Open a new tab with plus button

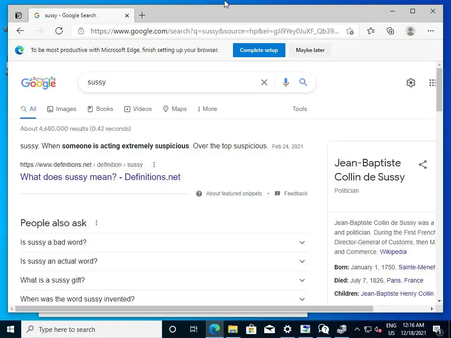[x=142, y=15]
